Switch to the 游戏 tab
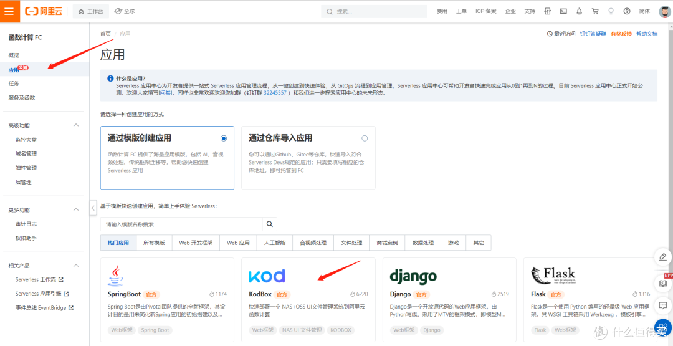The height and width of the screenshot is (346, 673). coord(453,243)
